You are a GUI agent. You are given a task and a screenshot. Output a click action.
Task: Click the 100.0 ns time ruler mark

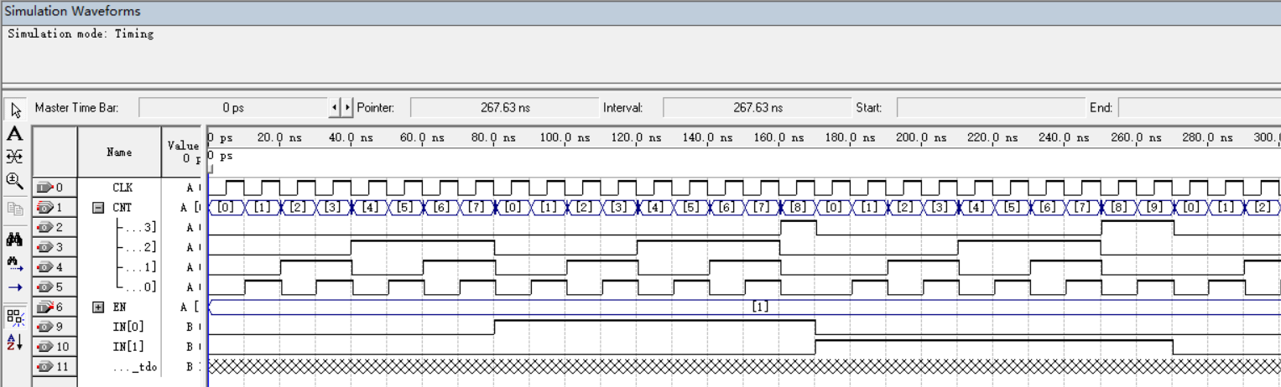(x=565, y=137)
